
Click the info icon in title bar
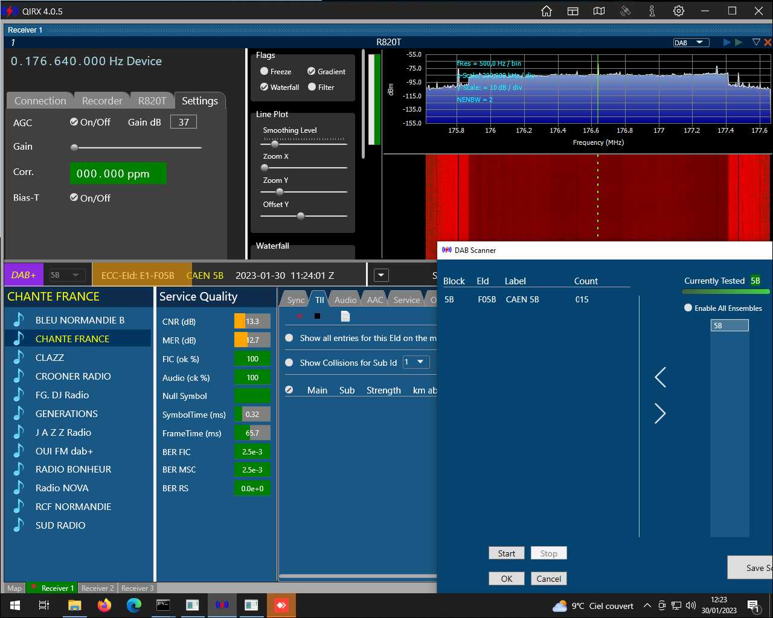click(652, 11)
